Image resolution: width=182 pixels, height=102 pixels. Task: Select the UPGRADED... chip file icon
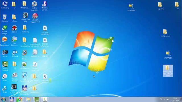click(168, 55)
